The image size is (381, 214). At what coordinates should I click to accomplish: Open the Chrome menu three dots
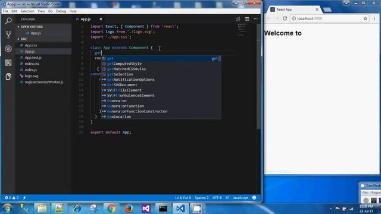coord(374,18)
